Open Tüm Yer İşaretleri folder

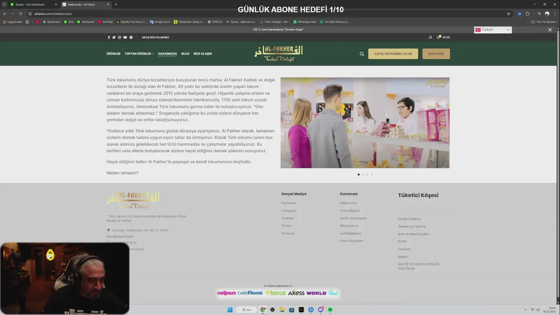544,21
